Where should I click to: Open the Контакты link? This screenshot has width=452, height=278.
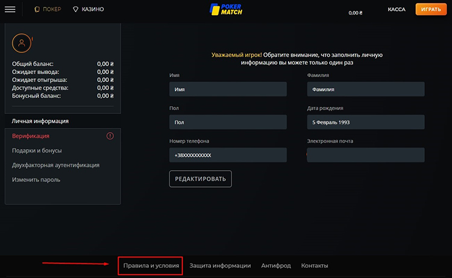point(315,265)
